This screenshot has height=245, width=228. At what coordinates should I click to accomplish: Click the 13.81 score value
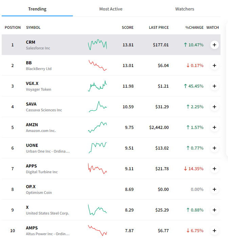128,45
